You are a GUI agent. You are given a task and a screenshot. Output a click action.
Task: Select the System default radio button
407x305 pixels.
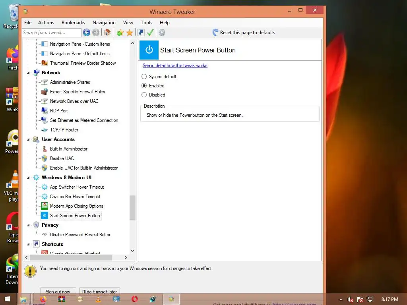144,77
